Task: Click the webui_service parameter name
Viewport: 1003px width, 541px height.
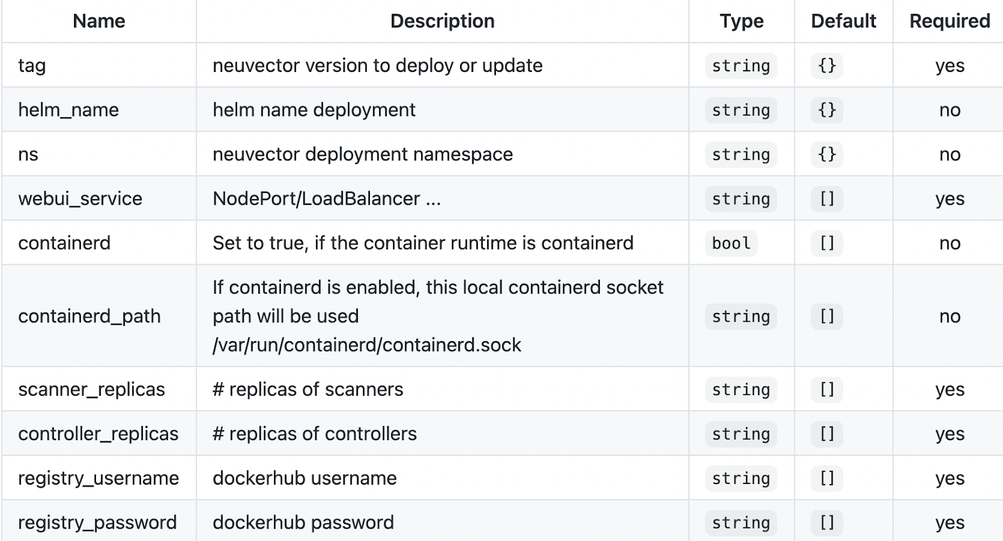Action: pyautogui.click(x=80, y=199)
